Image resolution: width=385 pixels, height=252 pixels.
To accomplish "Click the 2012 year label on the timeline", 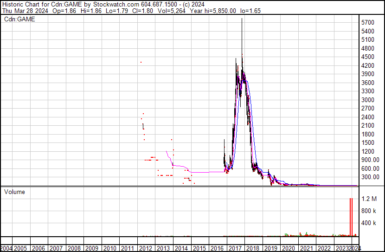I will coord(146,248).
